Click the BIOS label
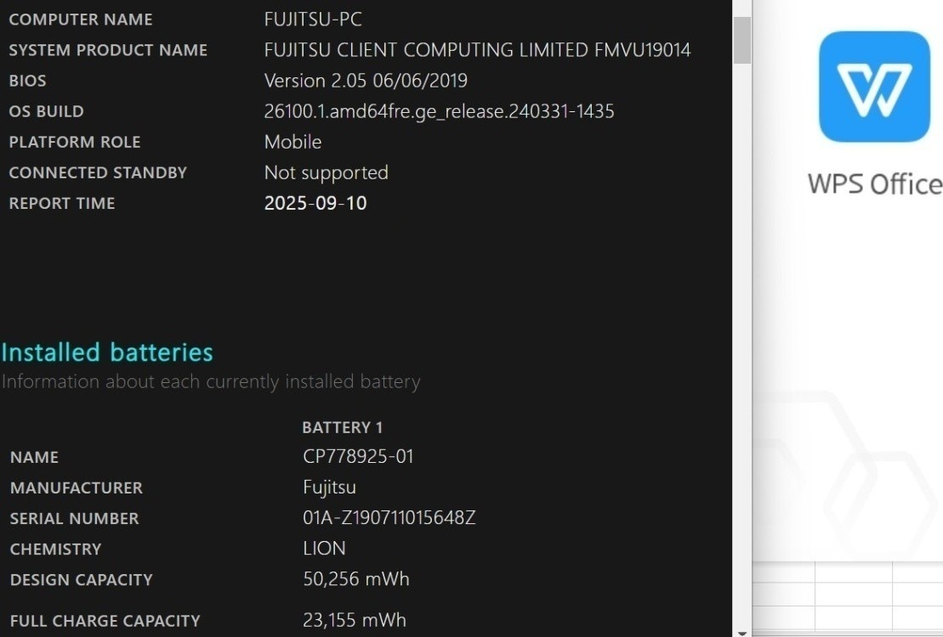The height and width of the screenshot is (637, 943). 27,81
